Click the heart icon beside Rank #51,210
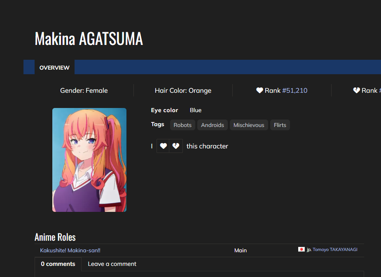Image resolution: width=381 pixels, height=277 pixels. (259, 90)
